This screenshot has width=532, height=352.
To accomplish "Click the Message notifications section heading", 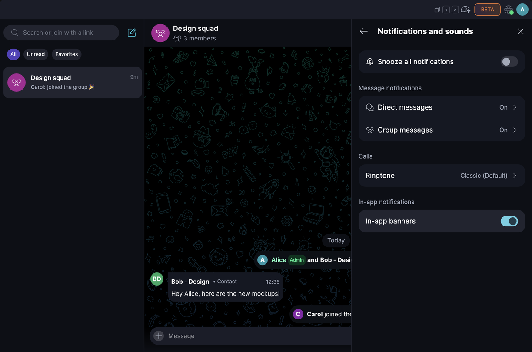I will click(x=390, y=88).
